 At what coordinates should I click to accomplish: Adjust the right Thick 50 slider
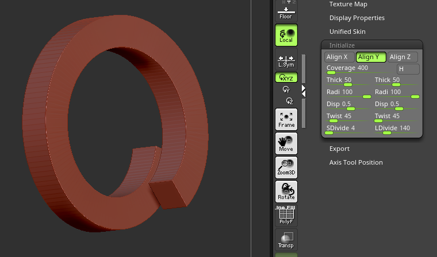396,81
